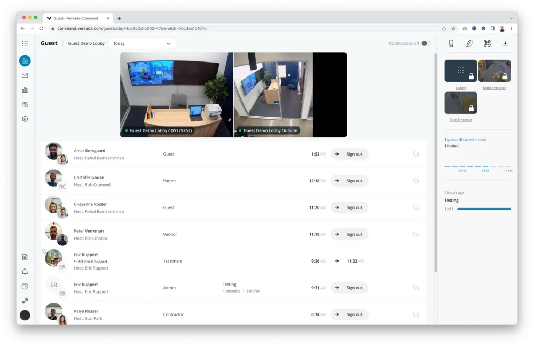Screen dimensions: 534x346
Task: Select the Side Entrance camera thumbnail
Action: pos(461,103)
